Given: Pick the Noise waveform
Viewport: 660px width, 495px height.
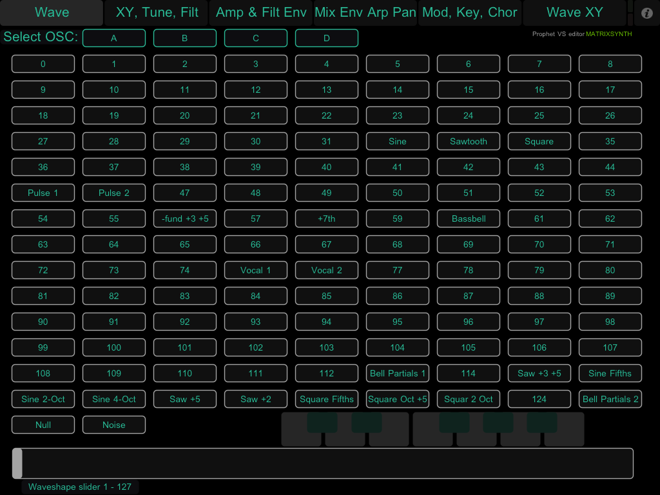Looking at the screenshot, I should [114, 425].
